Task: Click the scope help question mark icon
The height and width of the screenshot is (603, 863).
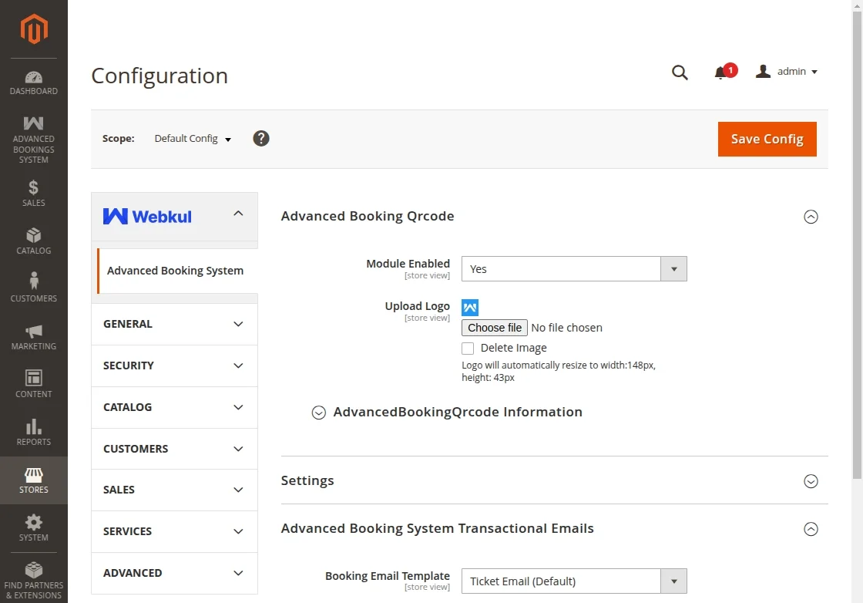Action: (261, 139)
